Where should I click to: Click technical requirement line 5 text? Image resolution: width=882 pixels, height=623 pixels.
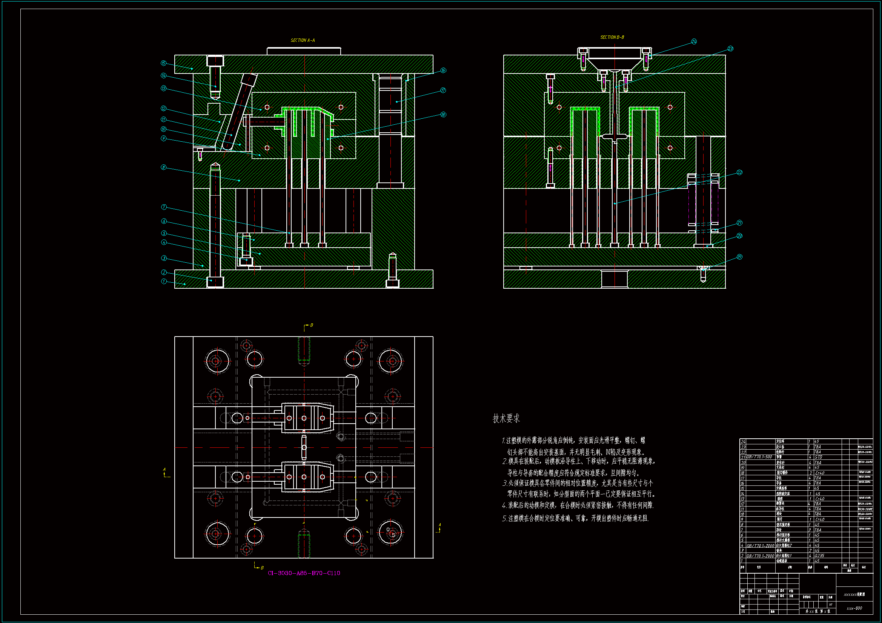pyautogui.click(x=575, y=519)
